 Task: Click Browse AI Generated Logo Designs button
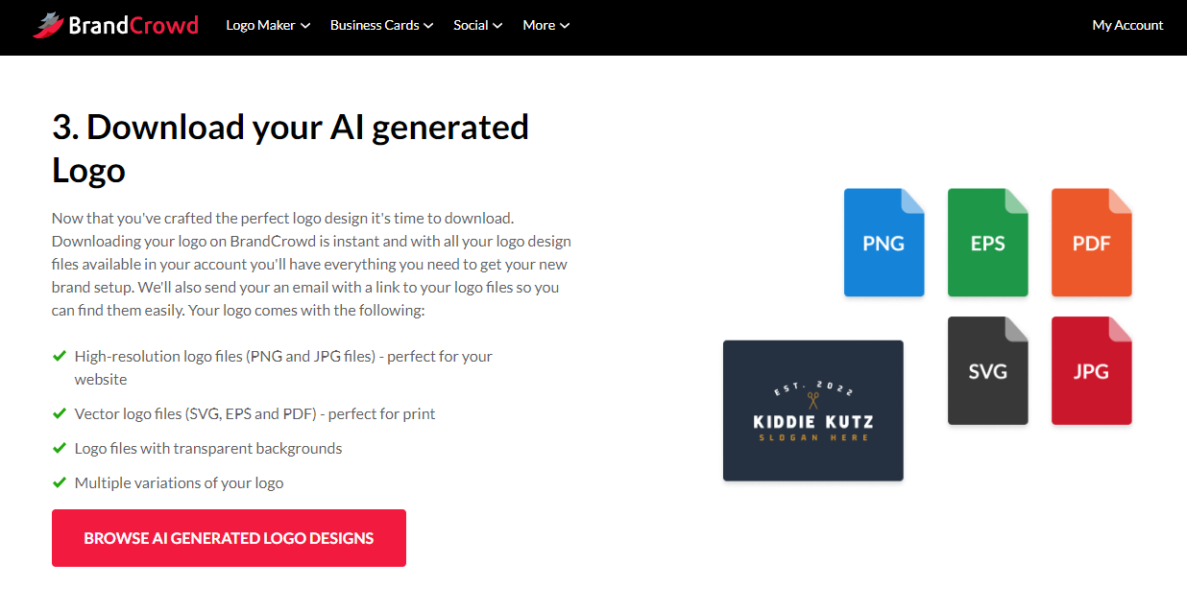(229, 538)
